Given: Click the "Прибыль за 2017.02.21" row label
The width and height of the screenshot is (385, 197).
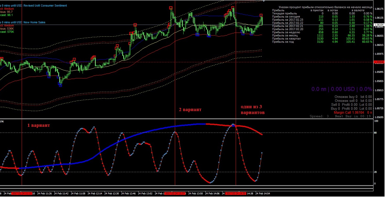Looking at the screenshot, I should pos(288,26).
